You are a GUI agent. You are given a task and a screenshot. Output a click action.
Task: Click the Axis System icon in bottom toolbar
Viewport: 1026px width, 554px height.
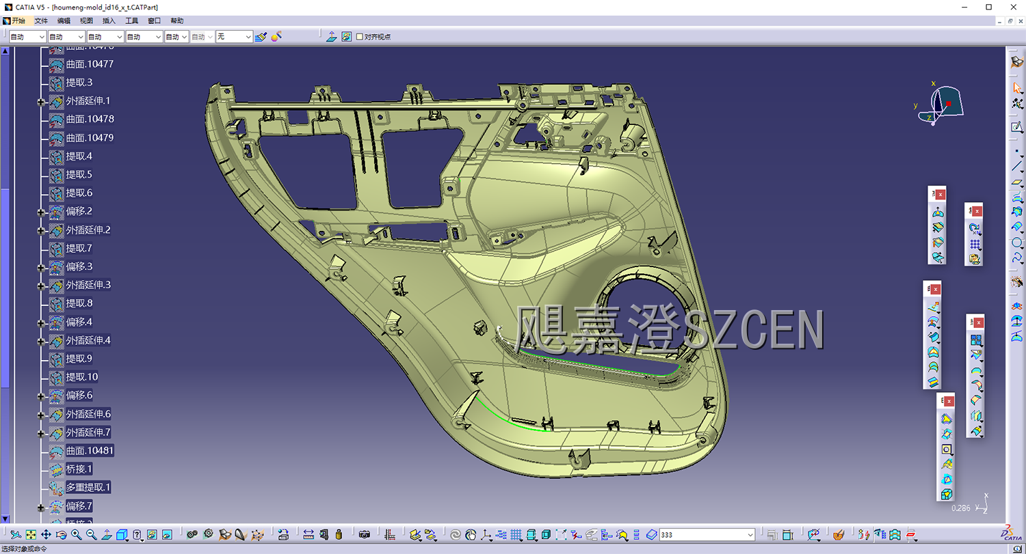(x=486, y=534)
